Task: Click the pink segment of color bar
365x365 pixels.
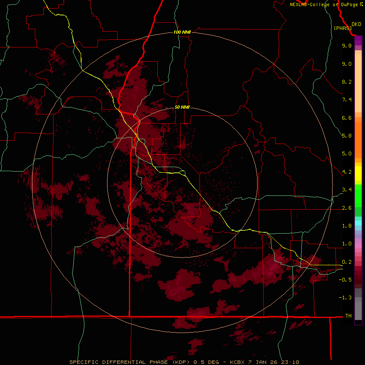Action: click(x=358, y=246)
